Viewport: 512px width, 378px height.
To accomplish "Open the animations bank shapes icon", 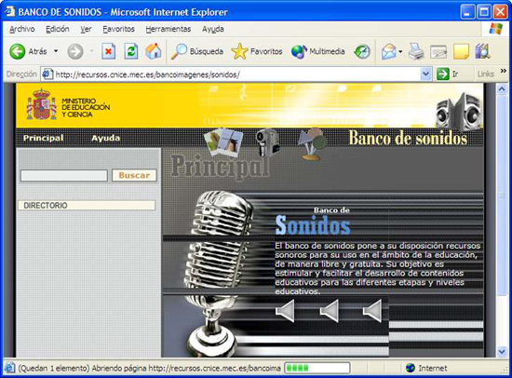I will tap(312, 143).
